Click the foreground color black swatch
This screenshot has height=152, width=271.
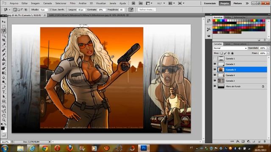pos(3,128)
